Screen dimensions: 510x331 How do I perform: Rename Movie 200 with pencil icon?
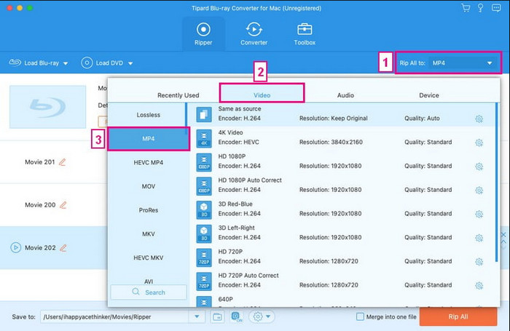click(x=63, y=204)
